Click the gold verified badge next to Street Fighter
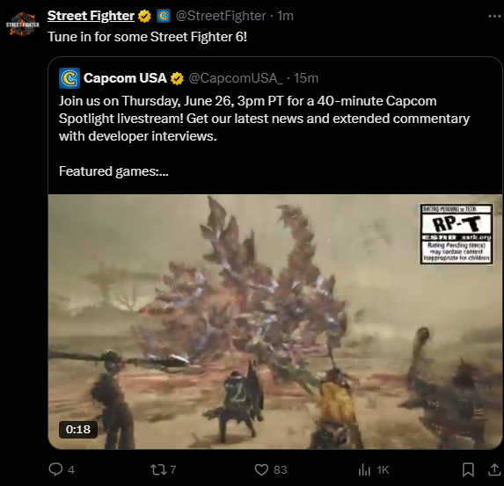The image size is (504, 486). point(144,16)
